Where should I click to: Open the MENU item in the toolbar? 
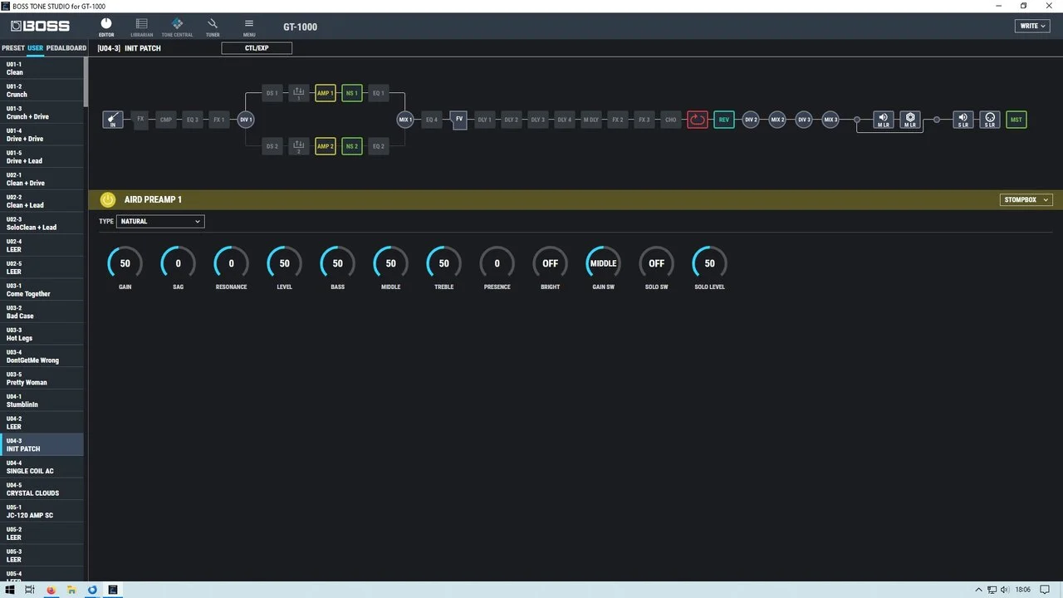coord(248,27)
